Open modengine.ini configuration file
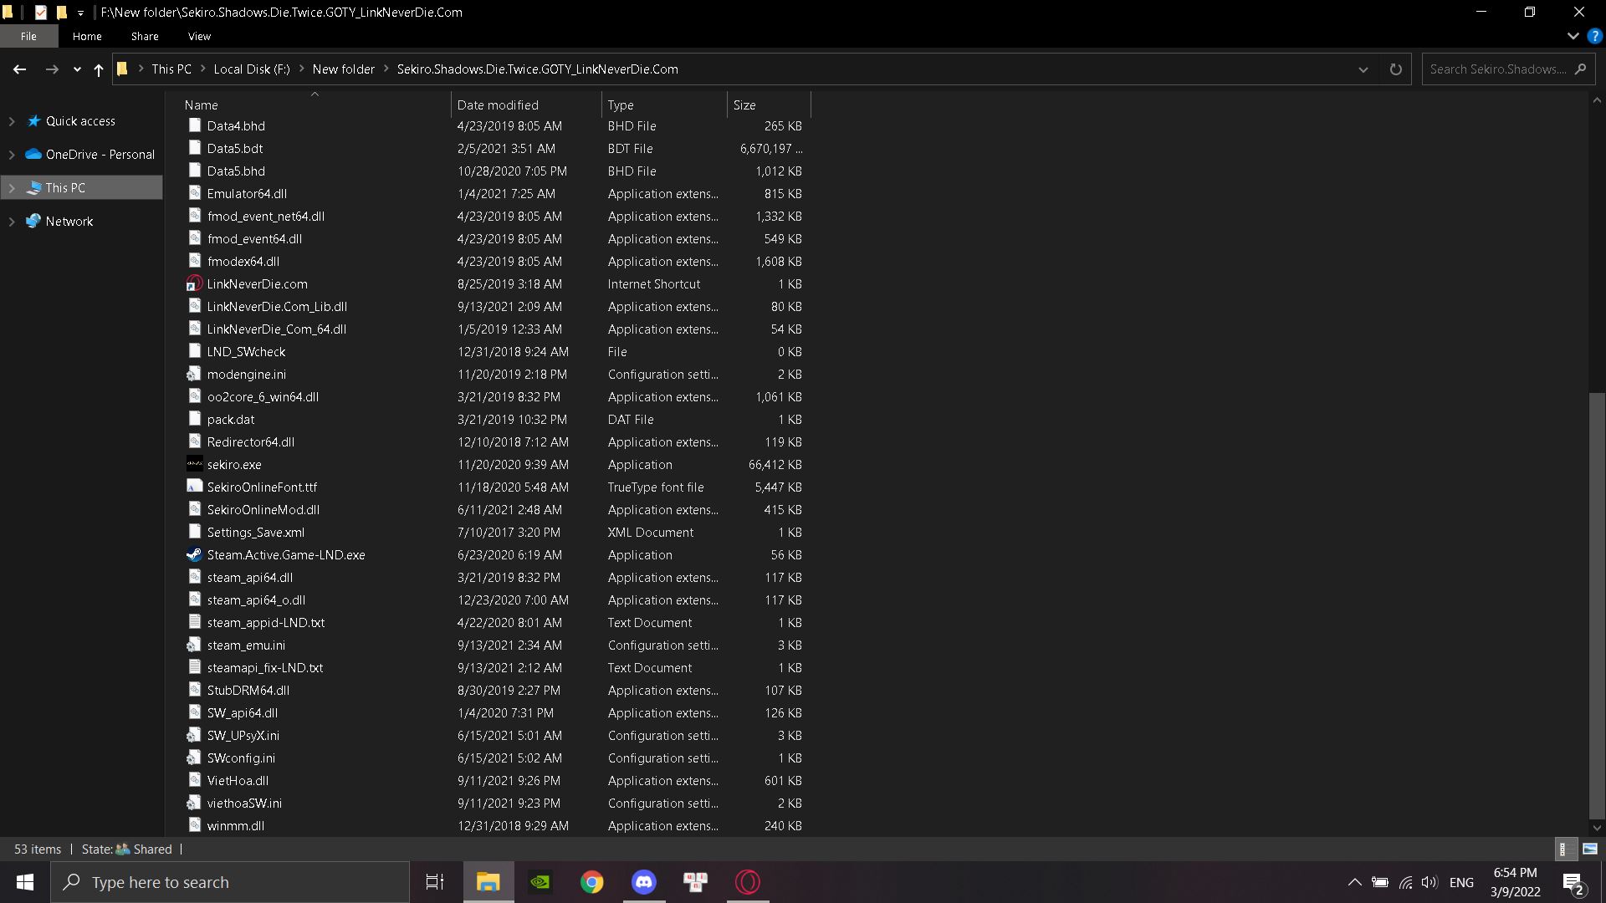The height and width of the screenshot is (903, 1606). 247,374
